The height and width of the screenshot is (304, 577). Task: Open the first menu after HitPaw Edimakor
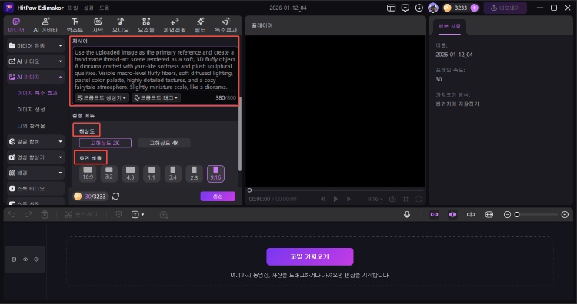[73, 8]
